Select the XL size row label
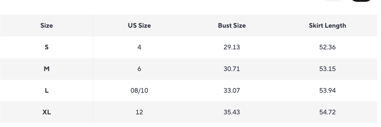 [x=47, y=112]
